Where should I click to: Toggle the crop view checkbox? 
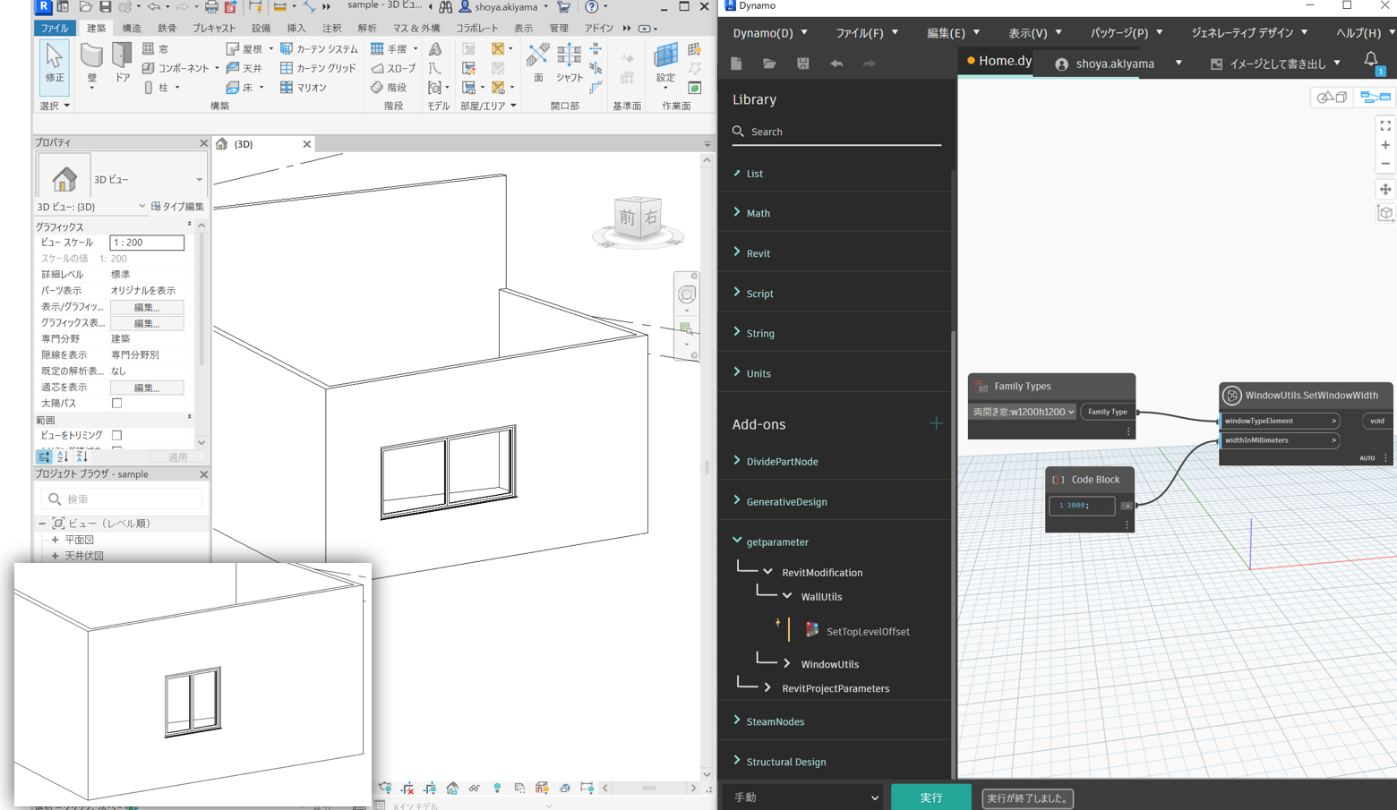(116, 435)
